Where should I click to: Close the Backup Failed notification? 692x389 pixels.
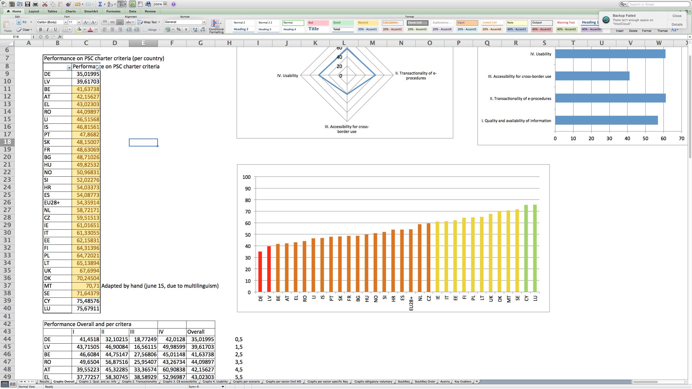[677, 16]
